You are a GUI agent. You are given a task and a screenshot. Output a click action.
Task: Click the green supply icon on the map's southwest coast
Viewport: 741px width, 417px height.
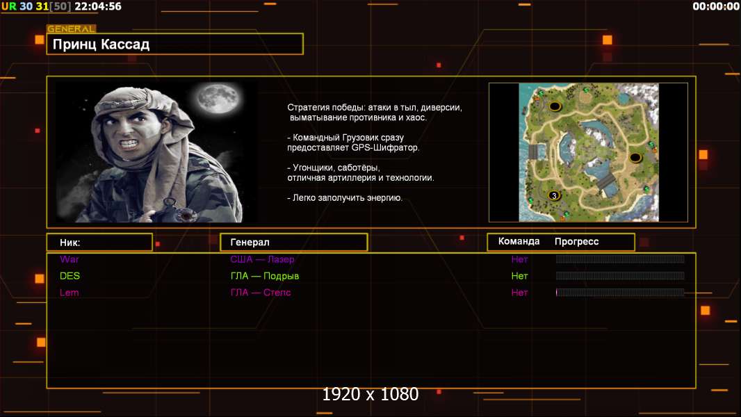[x=530, y=200]
